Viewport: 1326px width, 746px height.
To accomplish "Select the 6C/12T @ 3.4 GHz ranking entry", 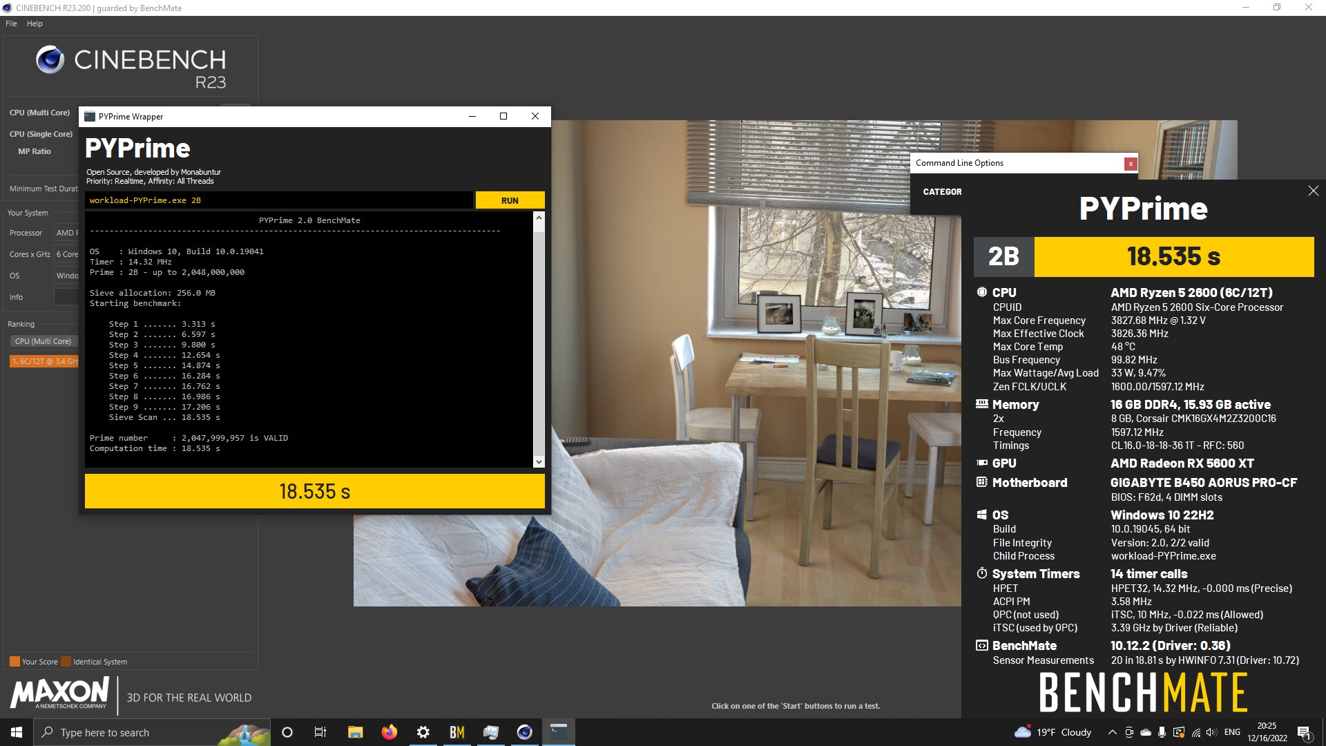I will coord(44,361).
